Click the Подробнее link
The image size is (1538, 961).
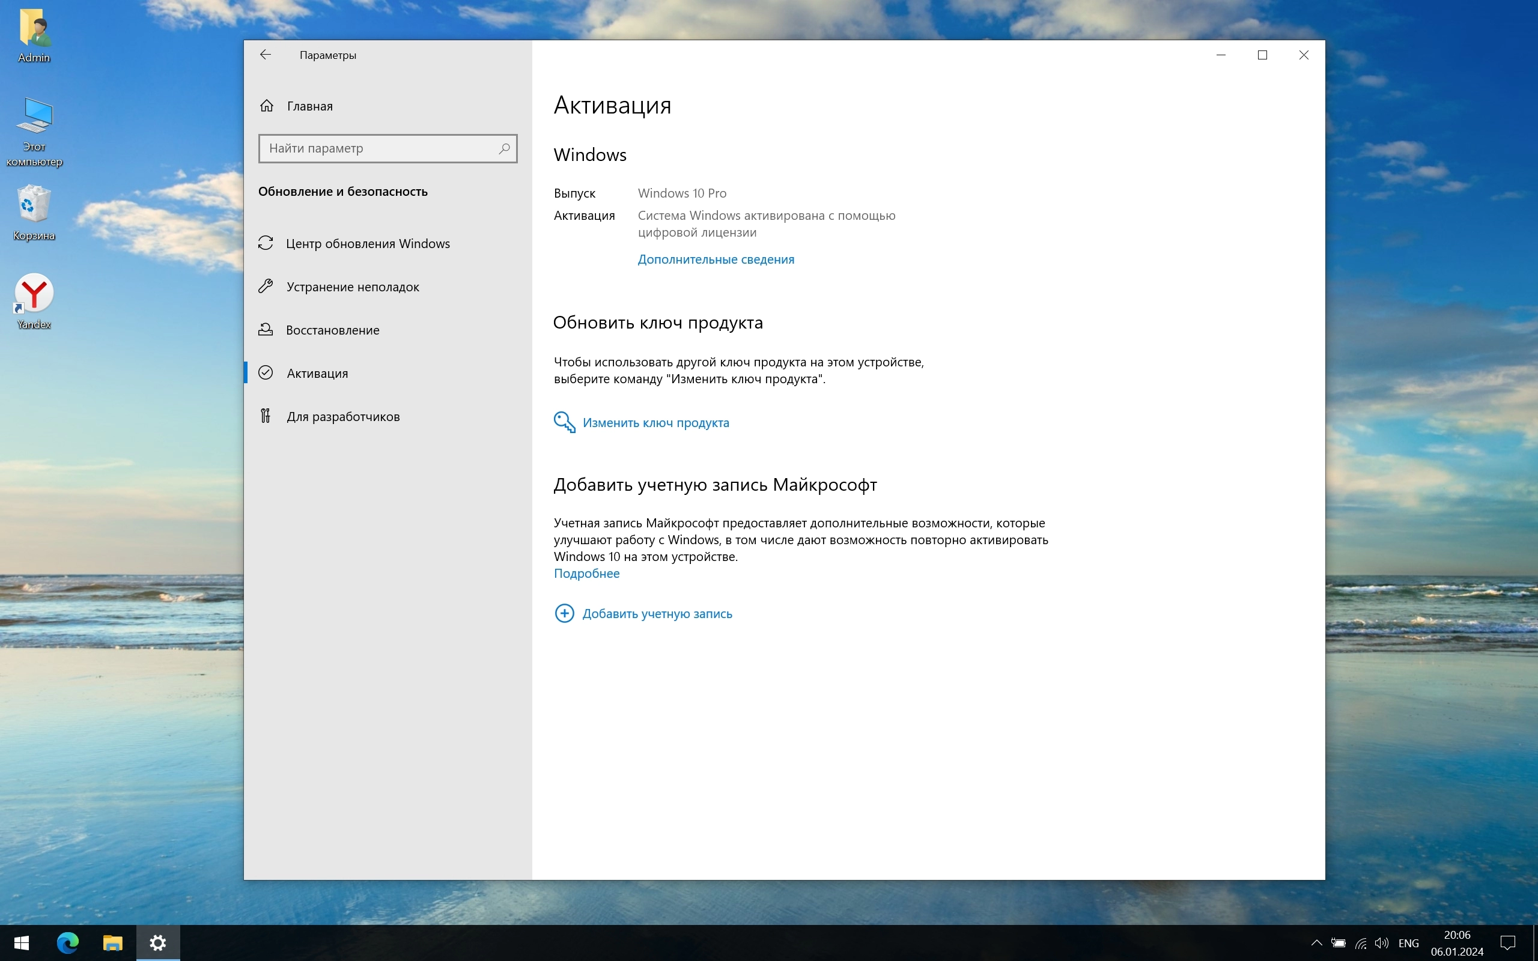(x=586, y=573)
